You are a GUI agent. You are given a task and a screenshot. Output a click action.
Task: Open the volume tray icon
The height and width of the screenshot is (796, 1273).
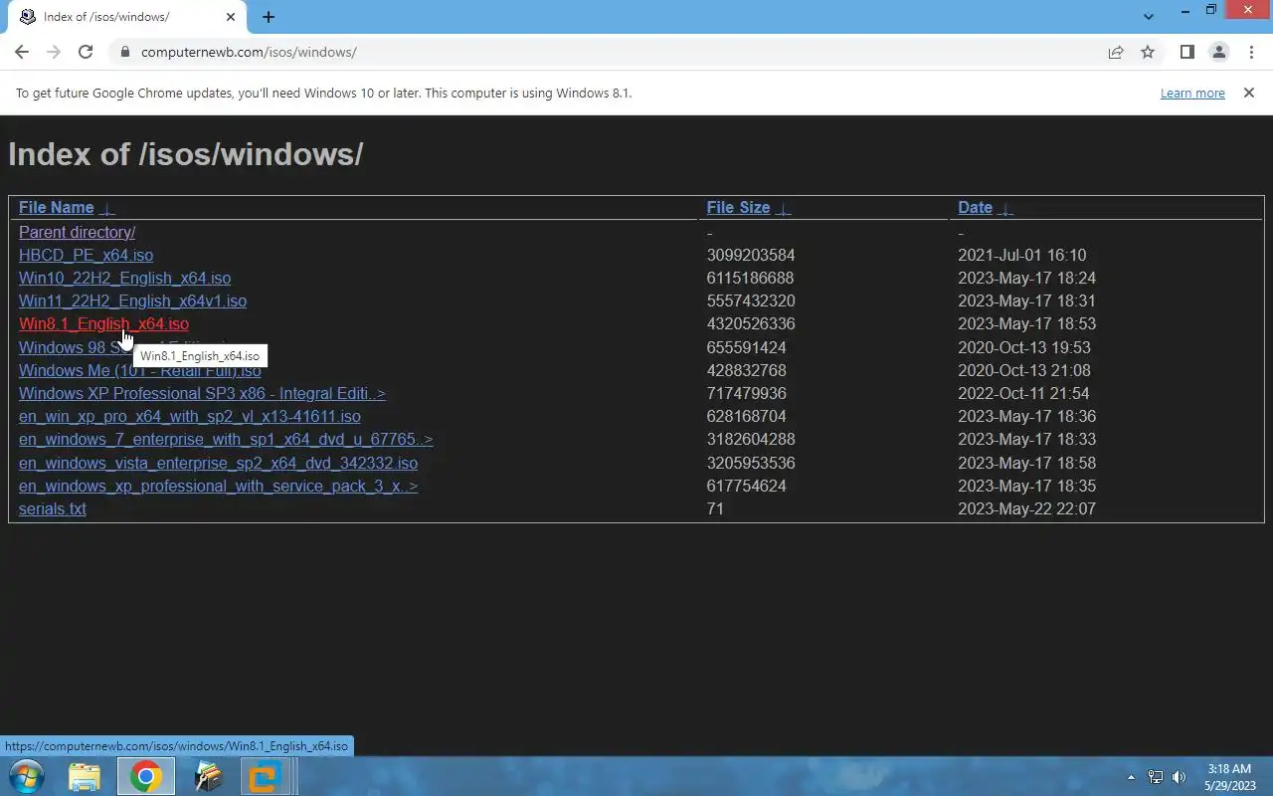1180,777
